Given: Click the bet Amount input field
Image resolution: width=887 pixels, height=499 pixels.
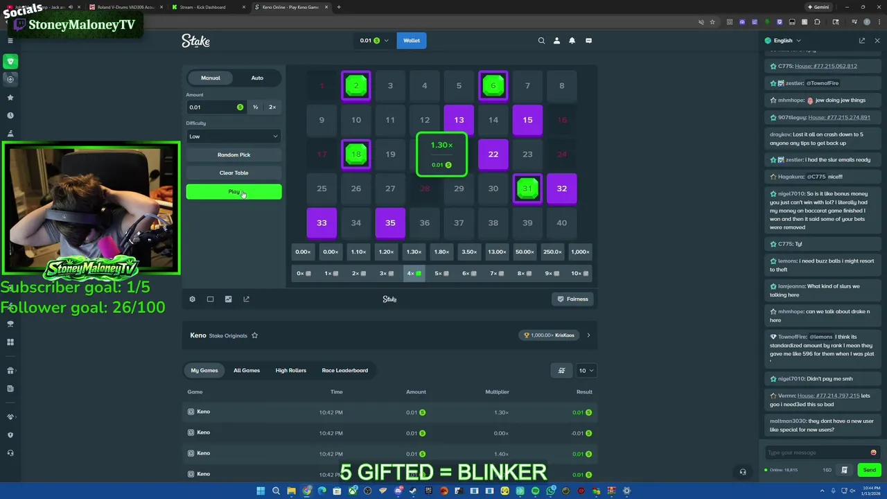Looking at the screenshot, I should [x=216, y=107].
